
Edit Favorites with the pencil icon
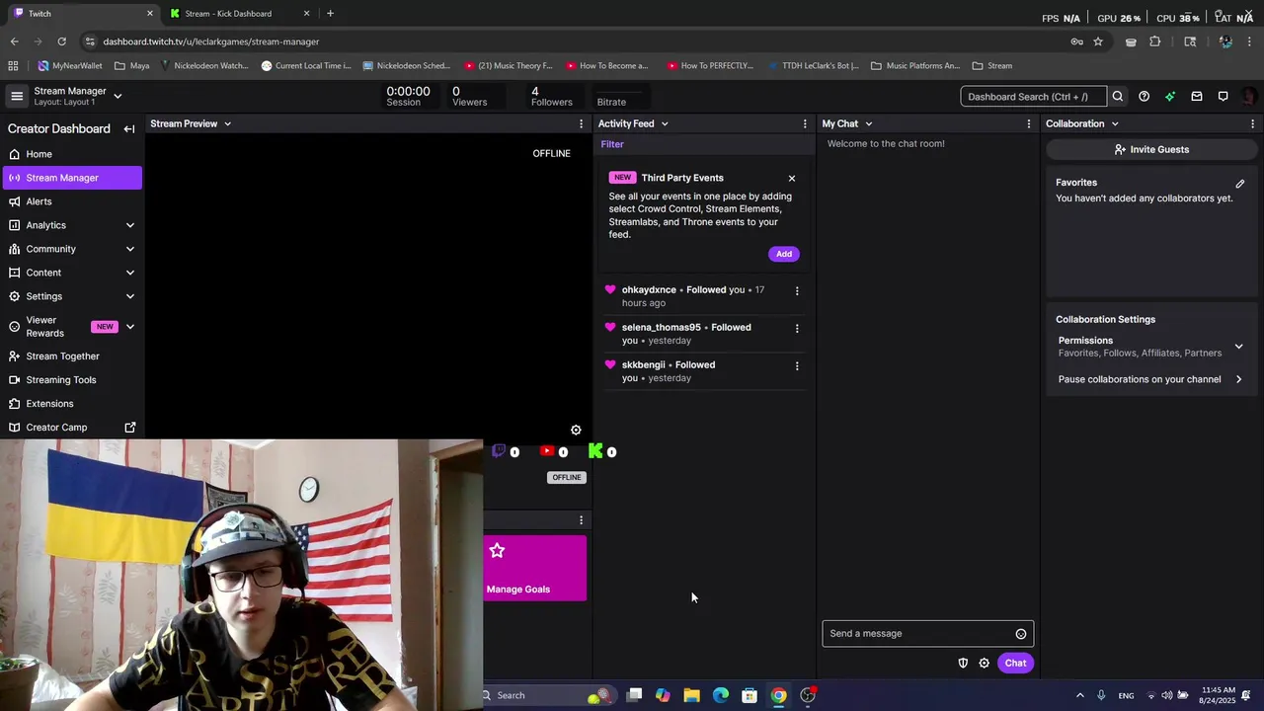tap(1240, 183)
